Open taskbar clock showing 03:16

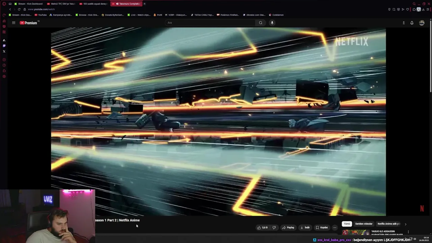click(424, 239)
